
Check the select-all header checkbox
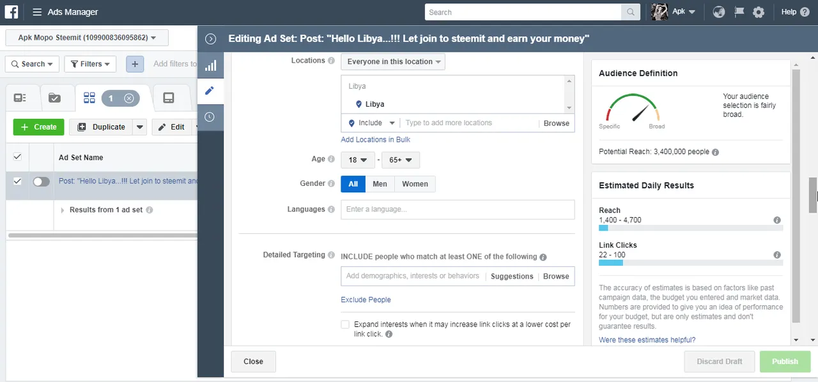tap(17, 157)
